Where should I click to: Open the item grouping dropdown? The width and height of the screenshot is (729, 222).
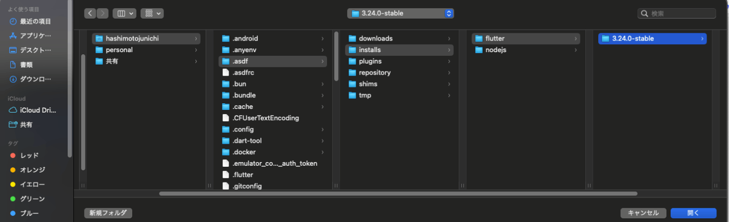[x=152, y=14]
